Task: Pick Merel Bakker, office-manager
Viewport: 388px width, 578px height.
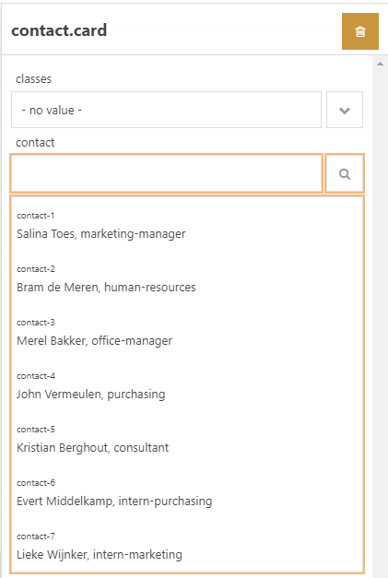Action: [187, 333]
